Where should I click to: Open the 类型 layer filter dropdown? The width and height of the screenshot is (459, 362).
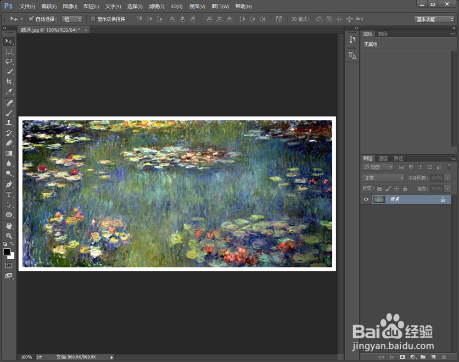pyautogui.click(x=378, y=167)
